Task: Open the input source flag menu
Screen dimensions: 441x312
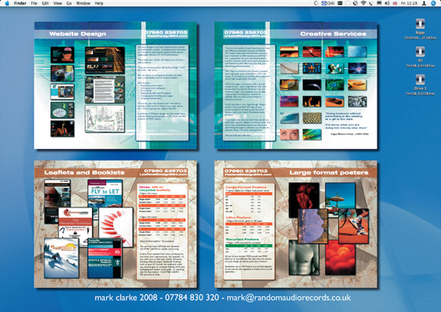Action: tap(395, 3)
